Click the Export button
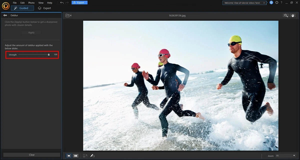This screenshot has height=160, width=300. click(x=79, y=3)
